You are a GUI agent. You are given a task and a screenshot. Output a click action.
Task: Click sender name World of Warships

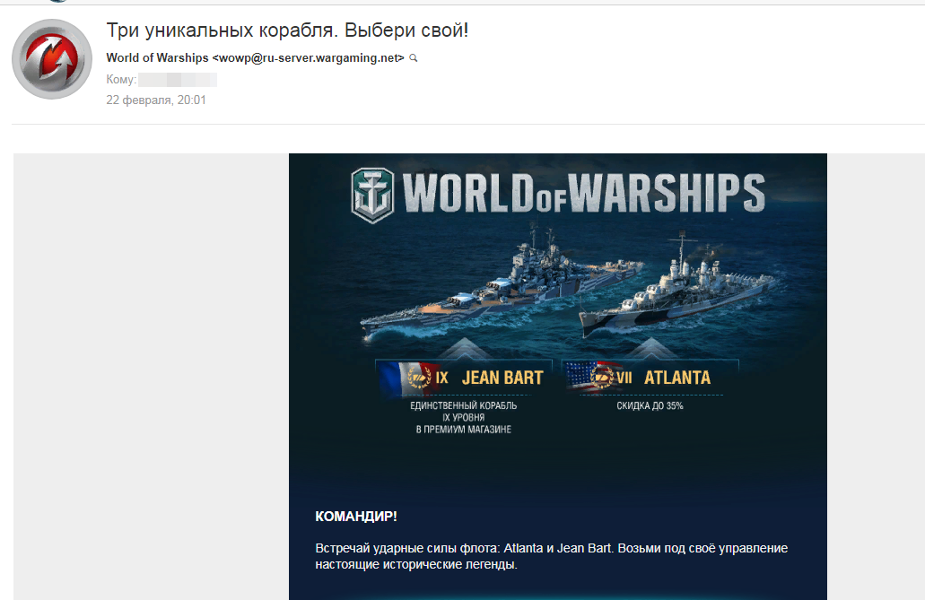tap(158, 57)
